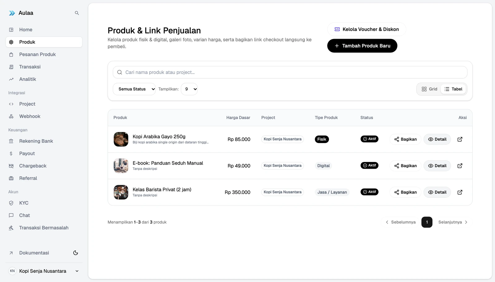Open Dokumentasi link
This screenshot has width=495, height=282.
point(34,253)
